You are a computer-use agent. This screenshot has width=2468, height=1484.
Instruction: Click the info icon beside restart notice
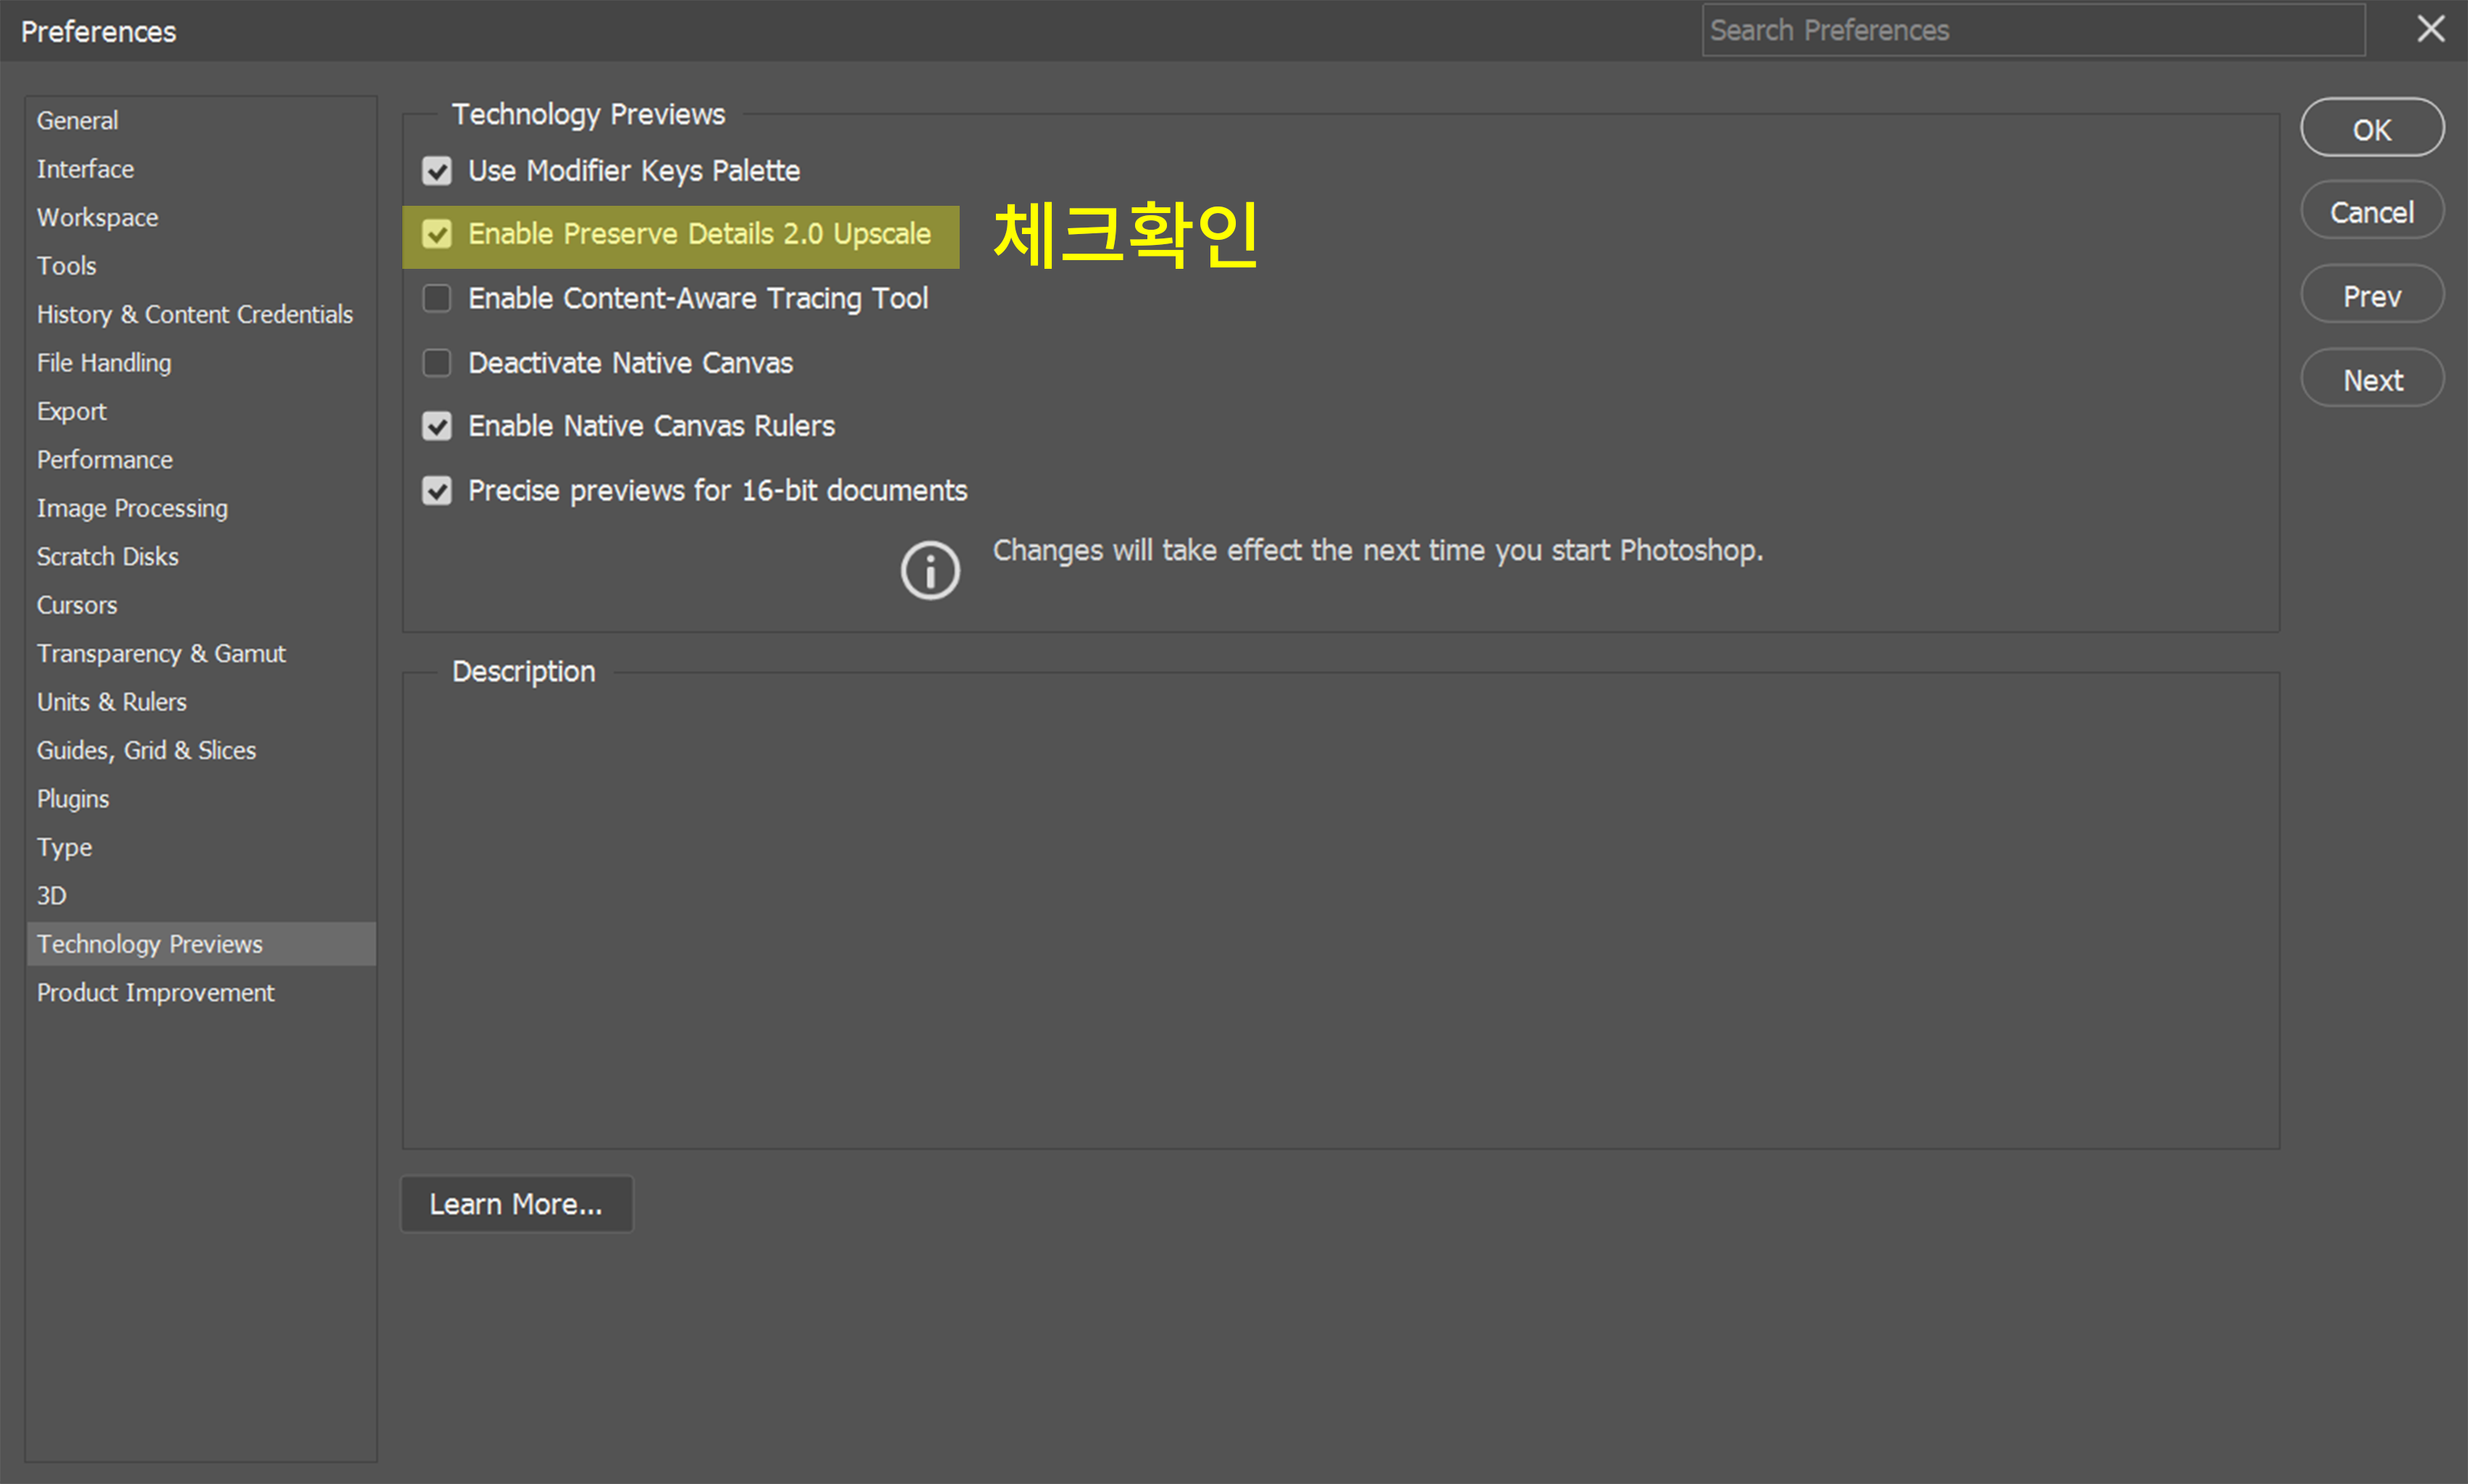tap(930, 571)
